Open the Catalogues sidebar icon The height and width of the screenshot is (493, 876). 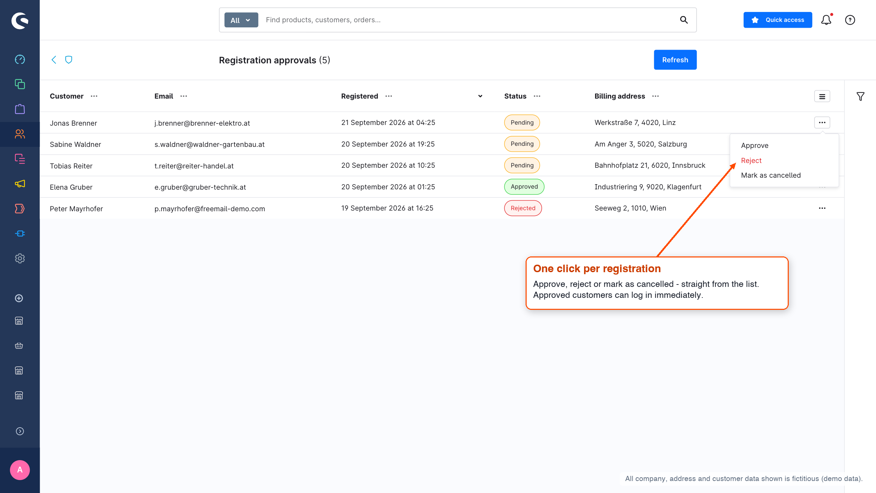20,84
